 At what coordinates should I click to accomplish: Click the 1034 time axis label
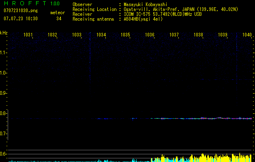point(101,35)
